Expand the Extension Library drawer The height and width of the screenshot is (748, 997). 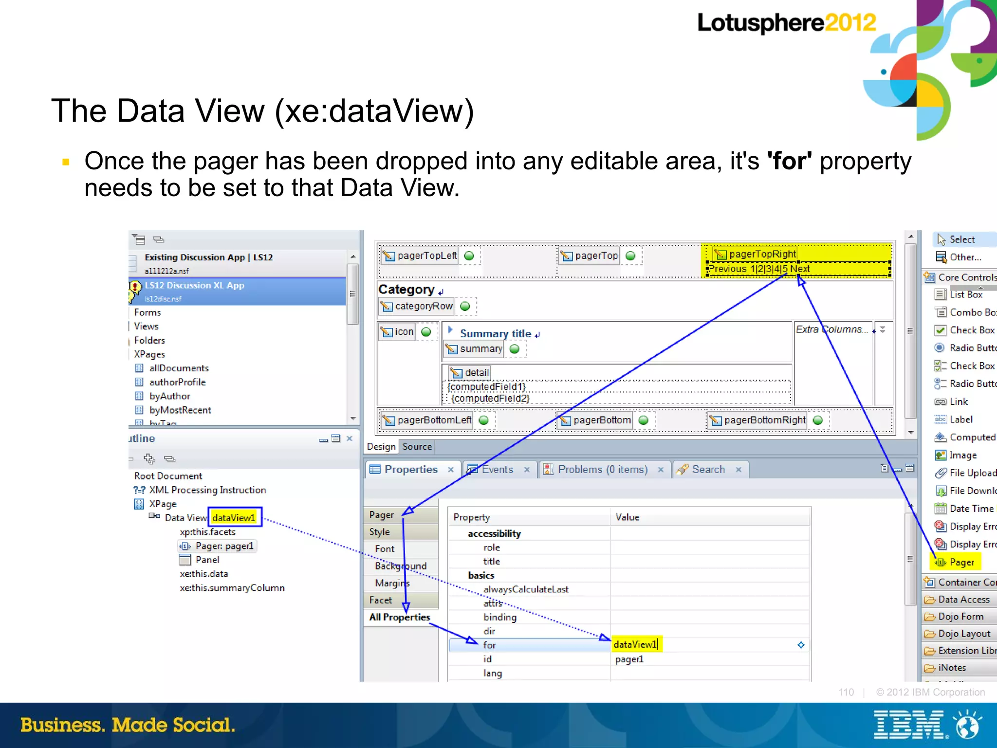[960, 651]
